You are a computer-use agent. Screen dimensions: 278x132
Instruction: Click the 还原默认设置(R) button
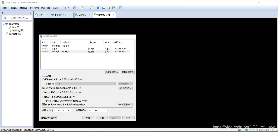click(x=49, y=118)
